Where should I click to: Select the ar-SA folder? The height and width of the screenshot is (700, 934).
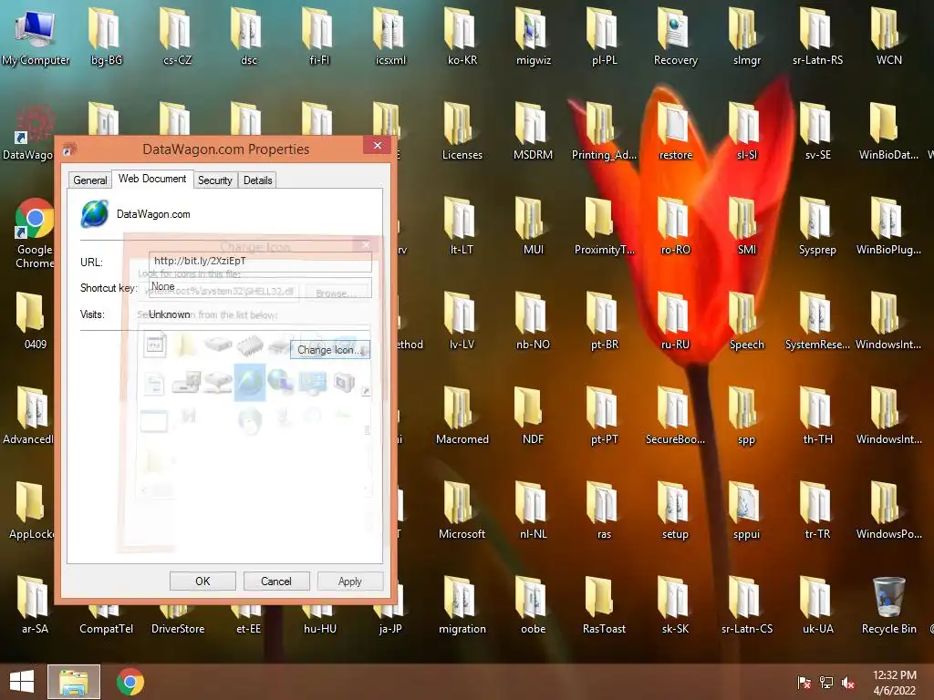(x=35, y=605)
